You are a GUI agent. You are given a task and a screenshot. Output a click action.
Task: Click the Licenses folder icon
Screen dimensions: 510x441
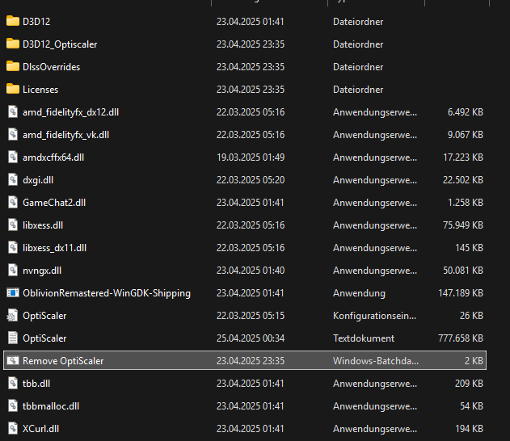pyautogui.click(x=13, y=89)
